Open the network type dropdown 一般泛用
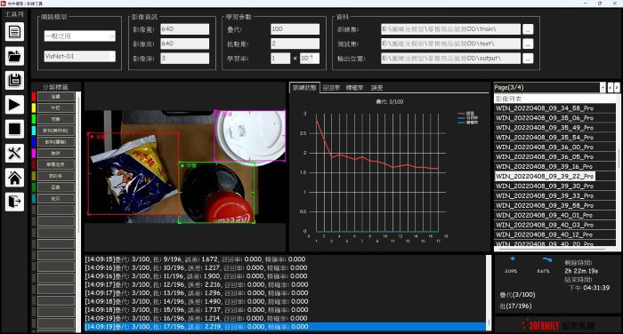623x334 pixels. (x=80, y=36)
